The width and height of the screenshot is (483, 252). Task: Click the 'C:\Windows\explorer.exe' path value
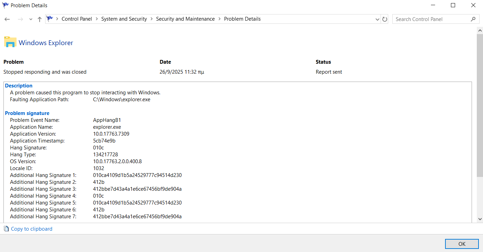(x=122, y=99)
